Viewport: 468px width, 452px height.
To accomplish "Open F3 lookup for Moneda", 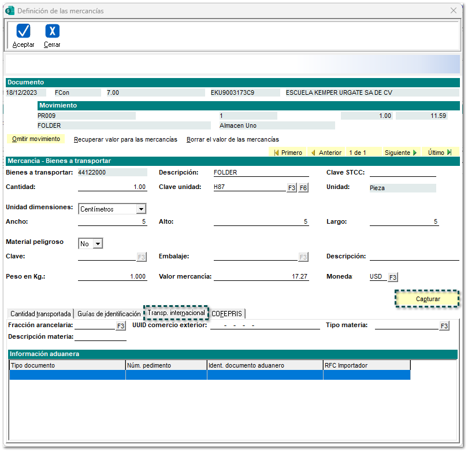I will 393,277.
